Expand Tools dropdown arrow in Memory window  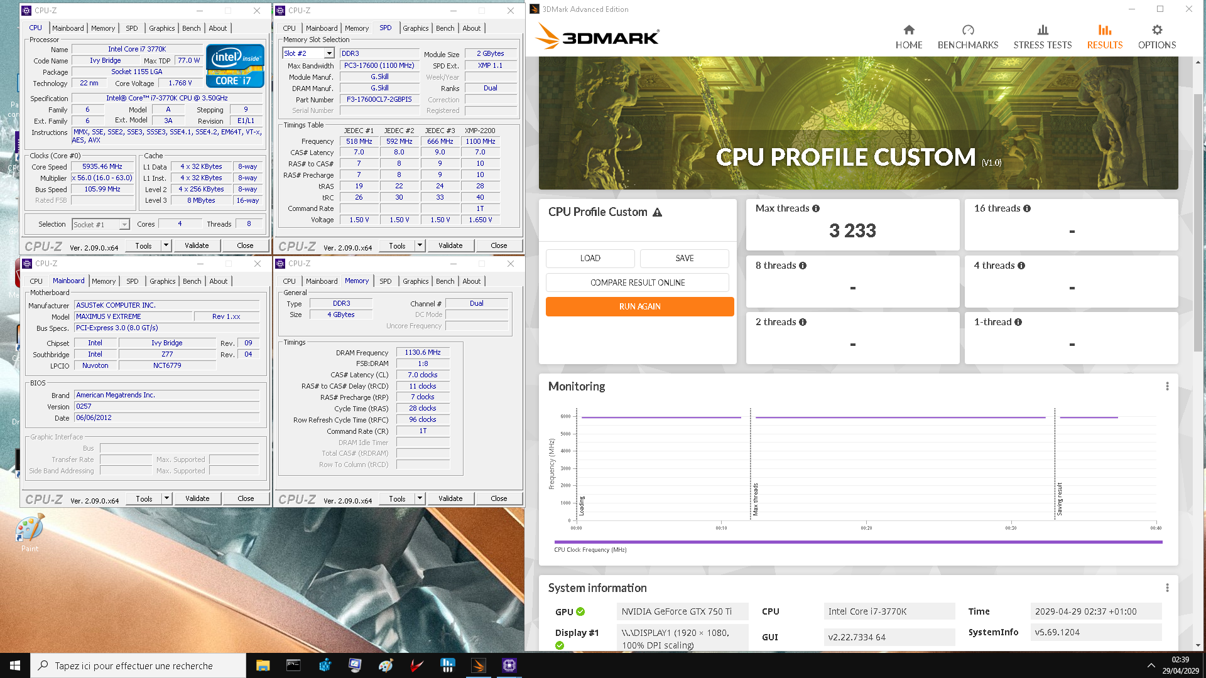(420, 498)
